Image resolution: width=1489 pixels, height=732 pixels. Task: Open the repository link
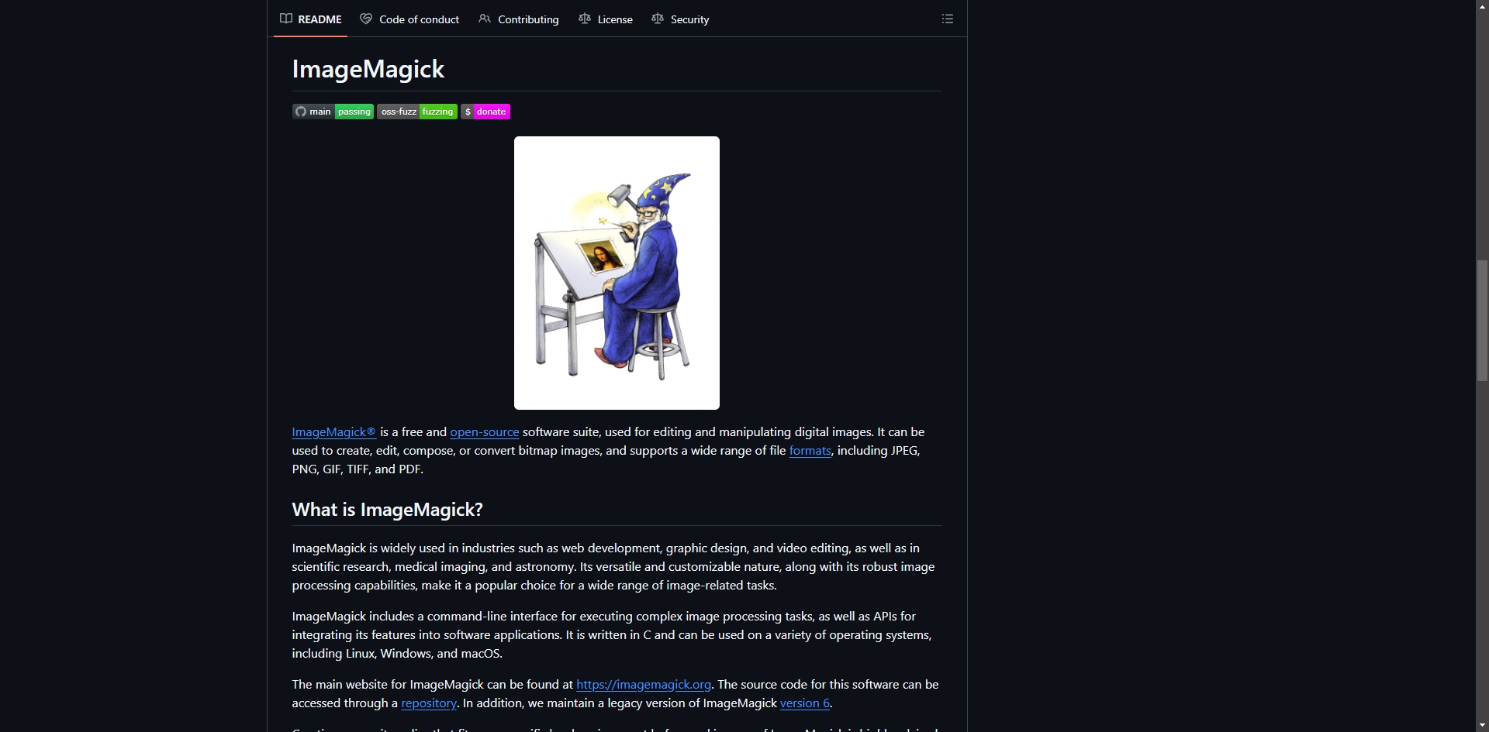click(x=429, y=703)
